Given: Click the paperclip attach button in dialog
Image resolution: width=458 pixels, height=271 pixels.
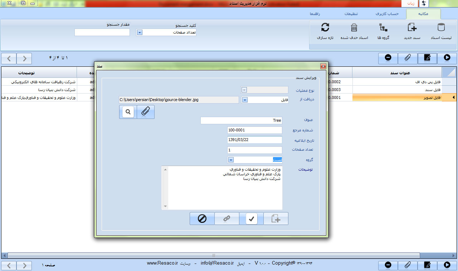Looking at the screenshot, I should (145, 112).
